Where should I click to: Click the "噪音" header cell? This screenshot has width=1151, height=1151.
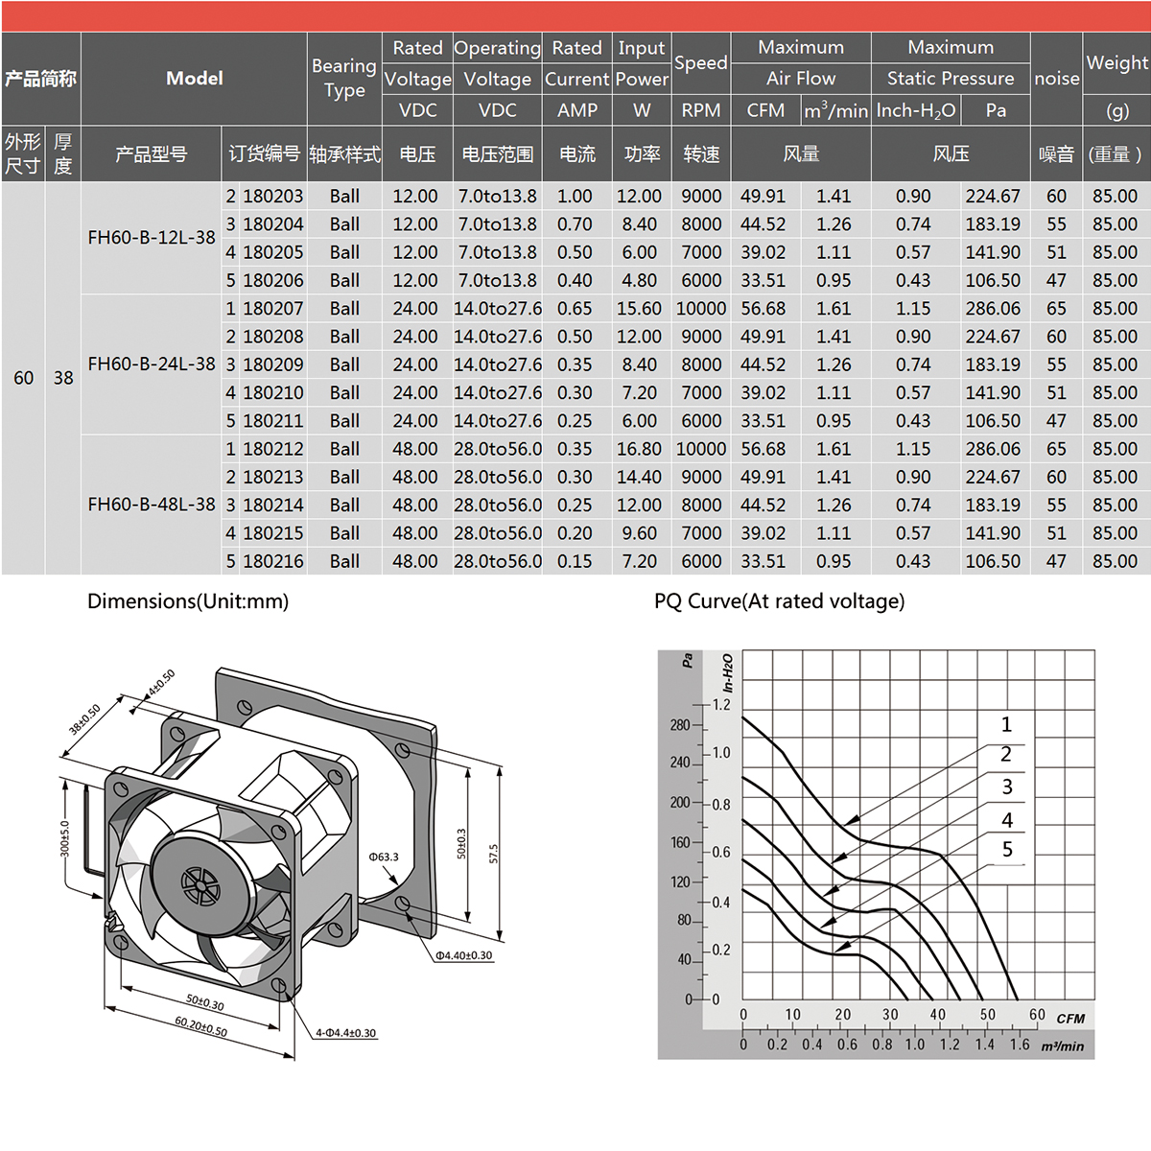(x=1057, y=153)
